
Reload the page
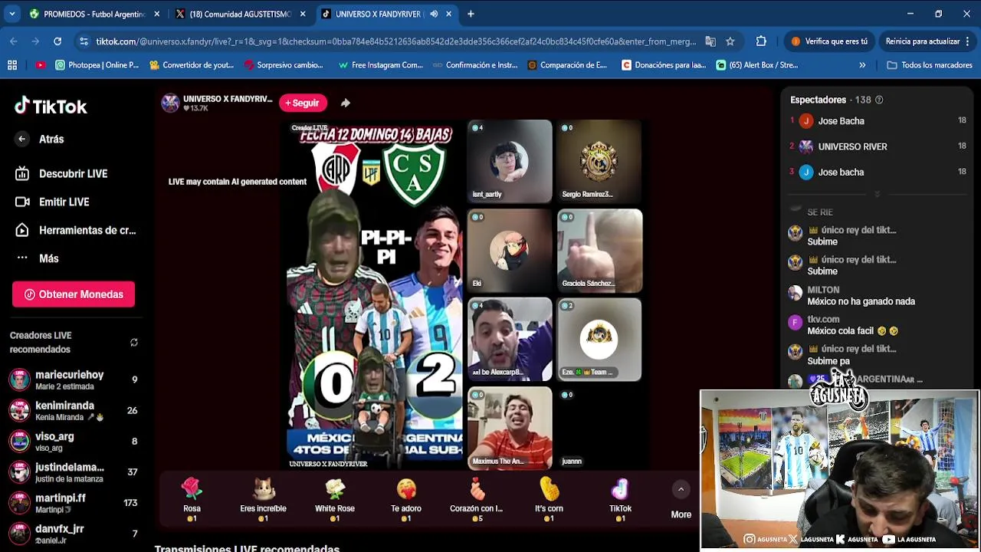pos(57,41)
